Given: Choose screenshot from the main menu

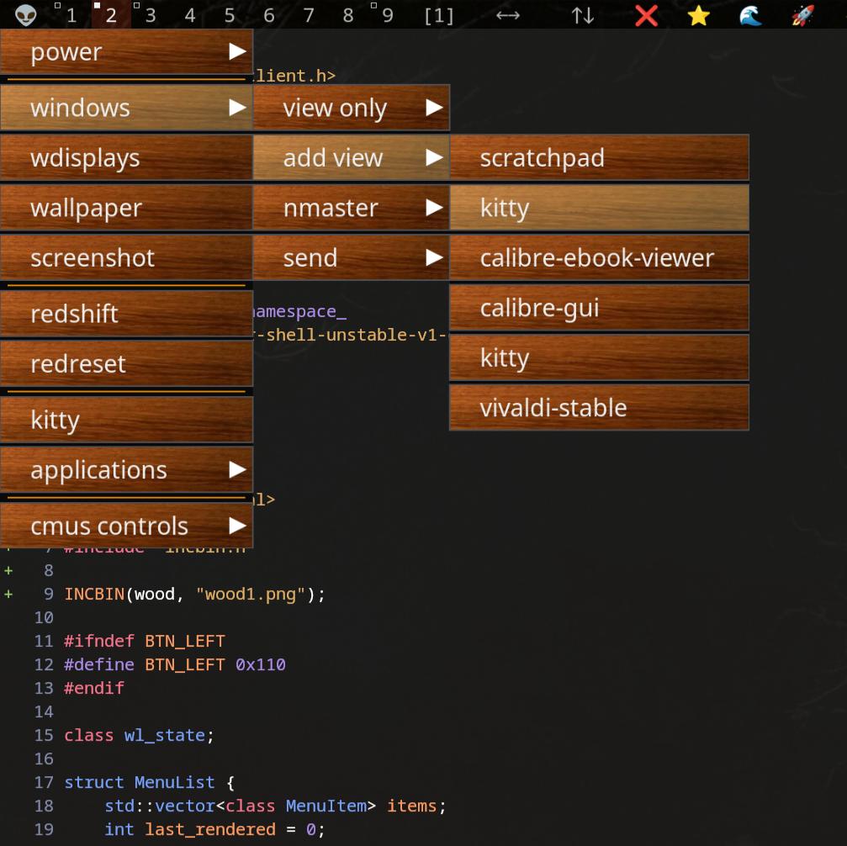Looking at the screenshot, I should point(126,257).
